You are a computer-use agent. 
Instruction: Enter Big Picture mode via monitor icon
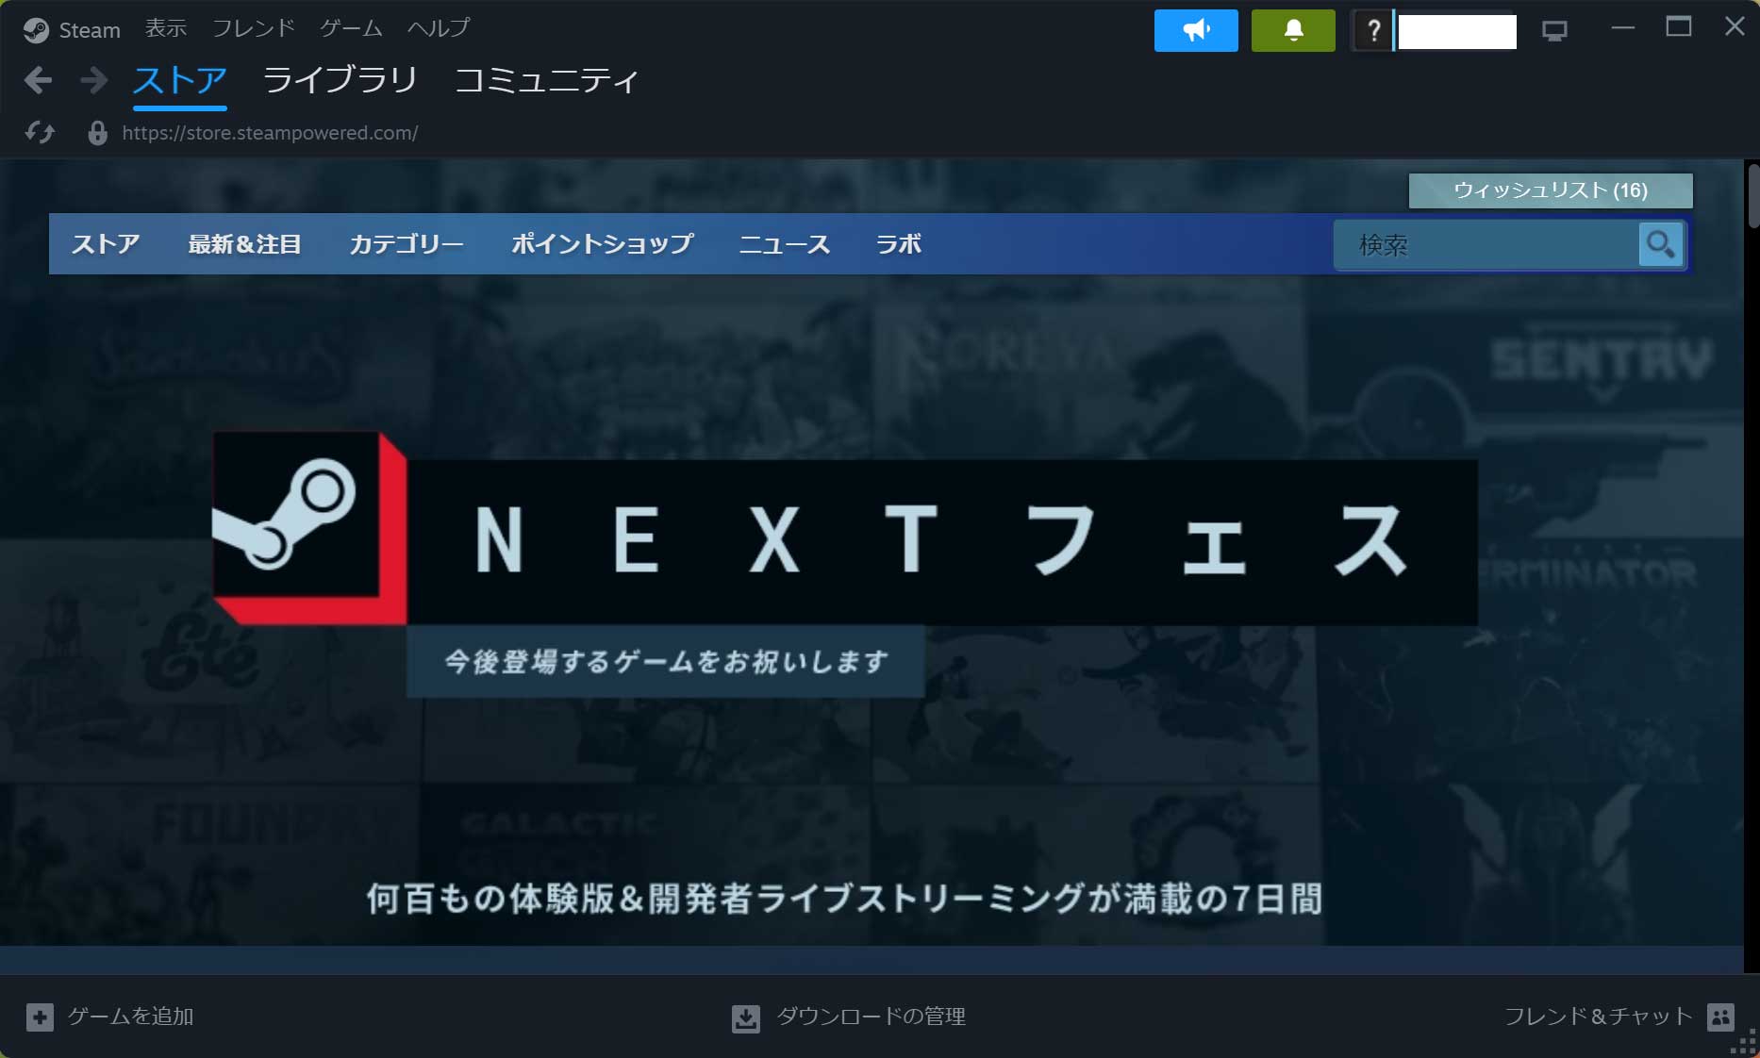(1553, 30)
